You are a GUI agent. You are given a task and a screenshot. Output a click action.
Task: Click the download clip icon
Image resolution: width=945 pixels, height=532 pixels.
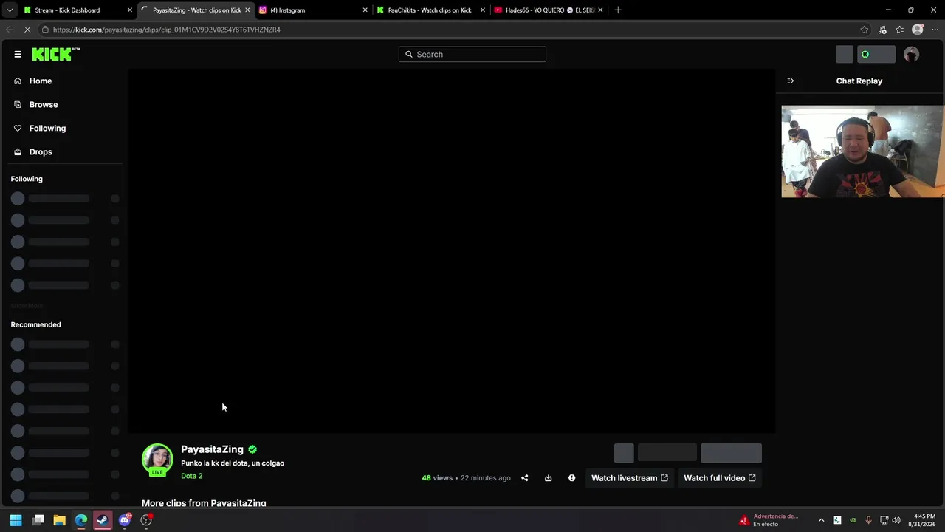[x=548, y=478]
